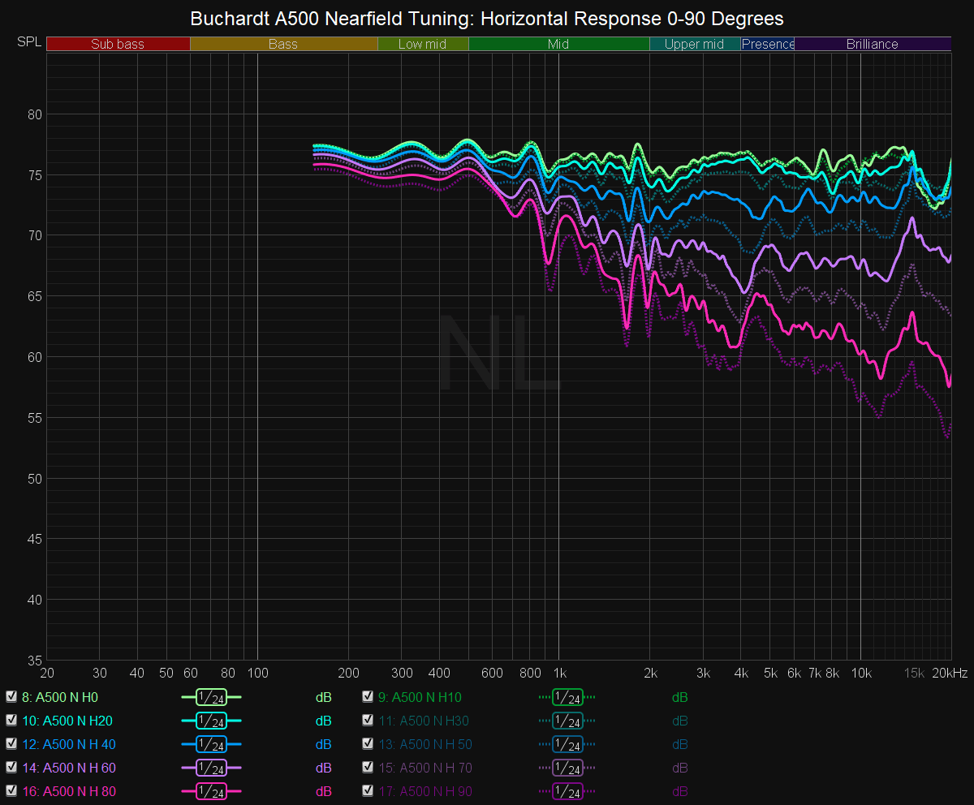Toggle the 12: A500 N H 40 checkbox
974x805 pixels.
click(x=11, y=744)
